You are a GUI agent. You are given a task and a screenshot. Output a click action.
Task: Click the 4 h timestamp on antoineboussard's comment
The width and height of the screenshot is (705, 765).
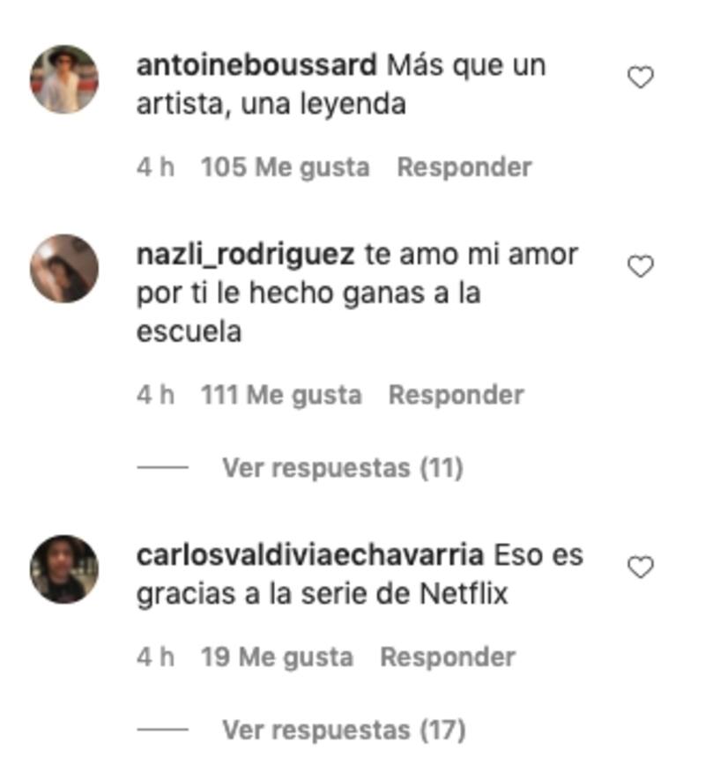[155, 167]
